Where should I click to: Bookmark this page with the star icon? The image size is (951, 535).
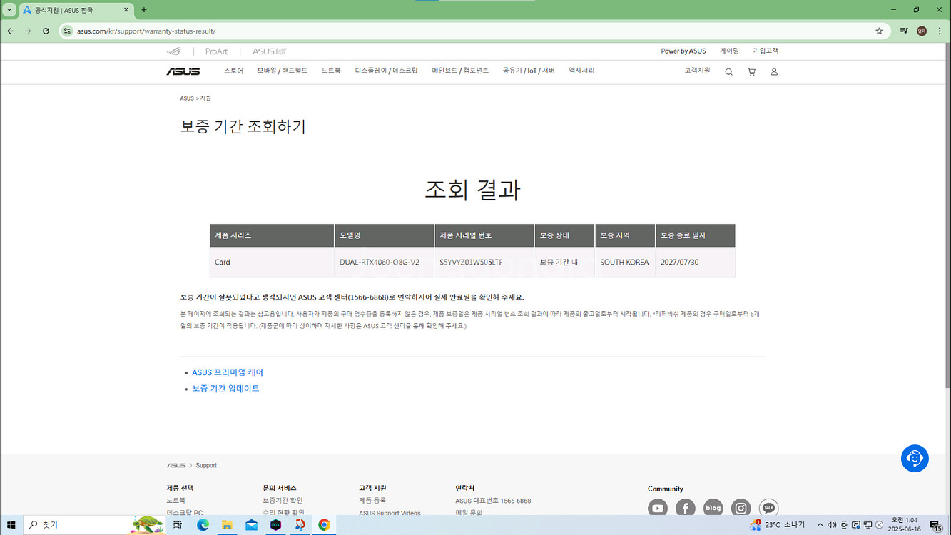click(879, 31)
